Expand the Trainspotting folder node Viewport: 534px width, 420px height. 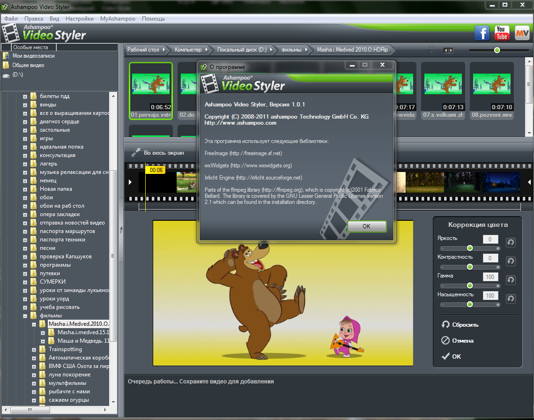(x=34, y=350)
